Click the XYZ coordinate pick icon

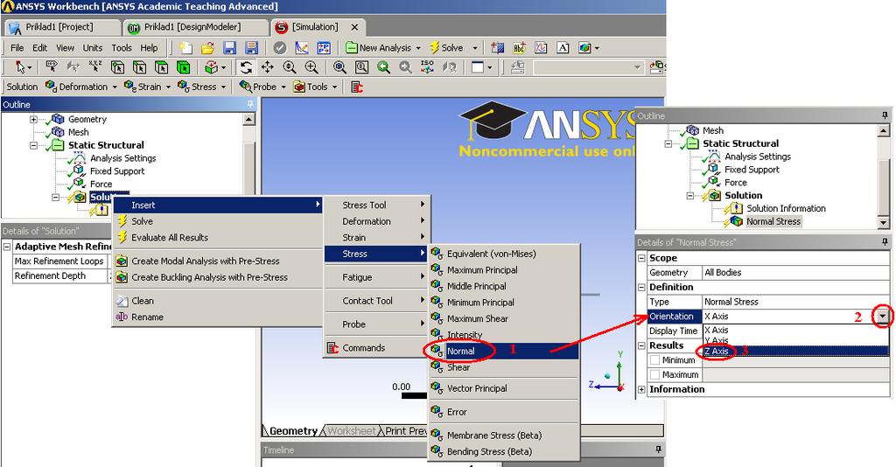click(x=95, y=67)
